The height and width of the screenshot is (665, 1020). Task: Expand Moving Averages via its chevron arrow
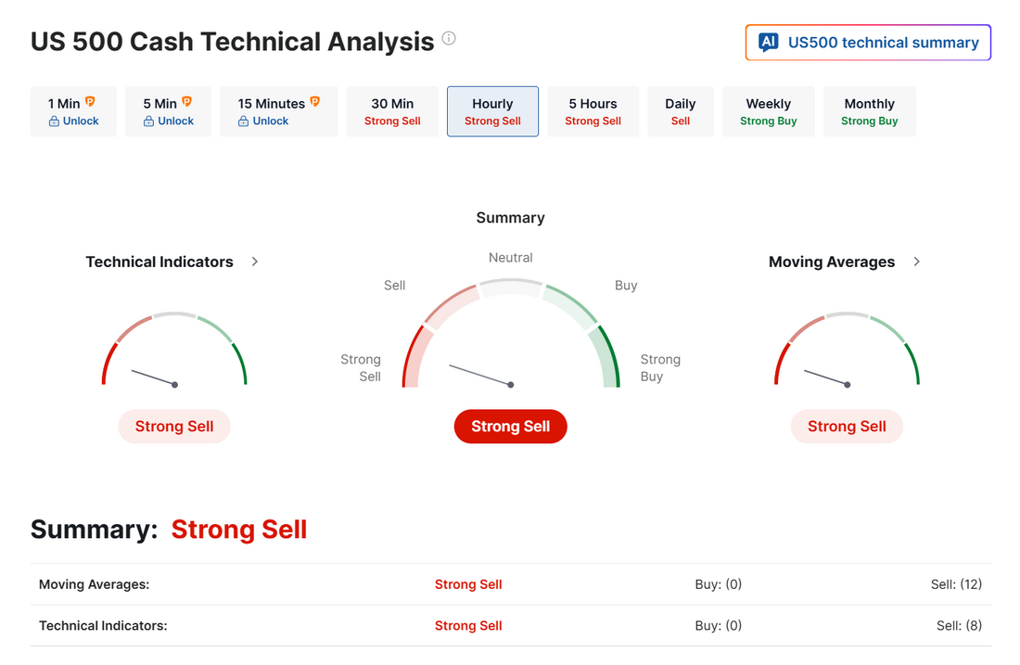(x=917, y=262)
